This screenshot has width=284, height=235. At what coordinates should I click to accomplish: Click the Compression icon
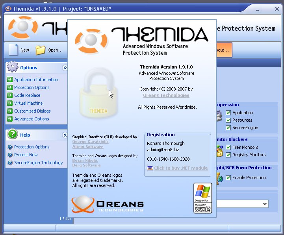pos(219,117)
